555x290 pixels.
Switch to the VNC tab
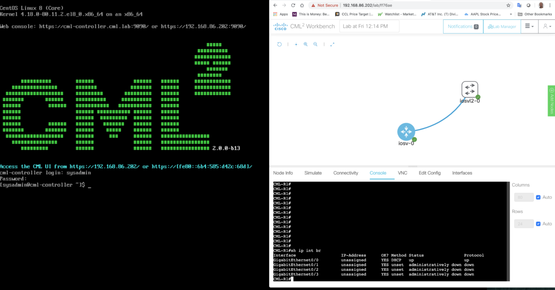402,173
